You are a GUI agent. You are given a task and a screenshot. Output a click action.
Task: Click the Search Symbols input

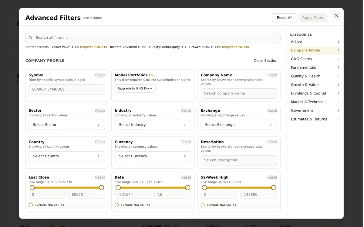pyautogui.click(x=67, y=89)
